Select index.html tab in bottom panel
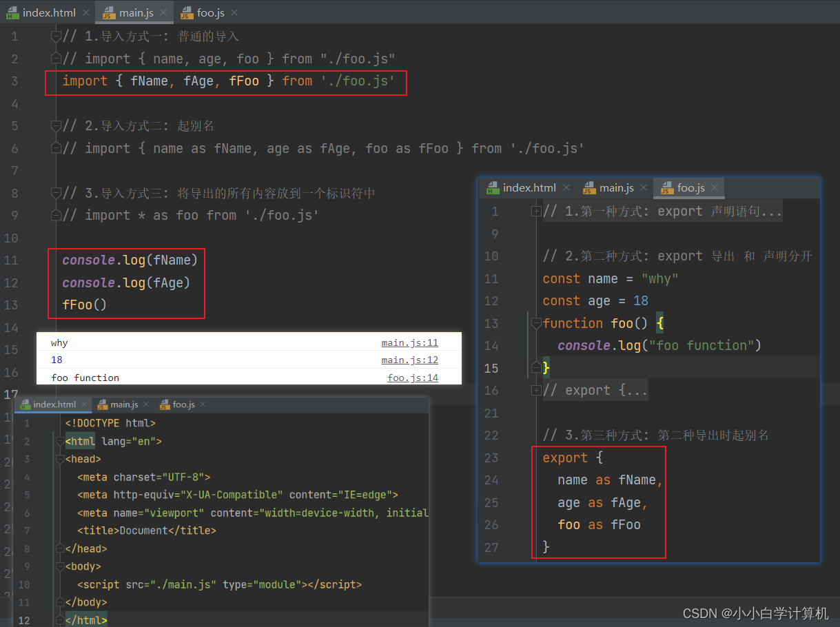The height and width of the screenshot is (627, 840). coord(54,404)
